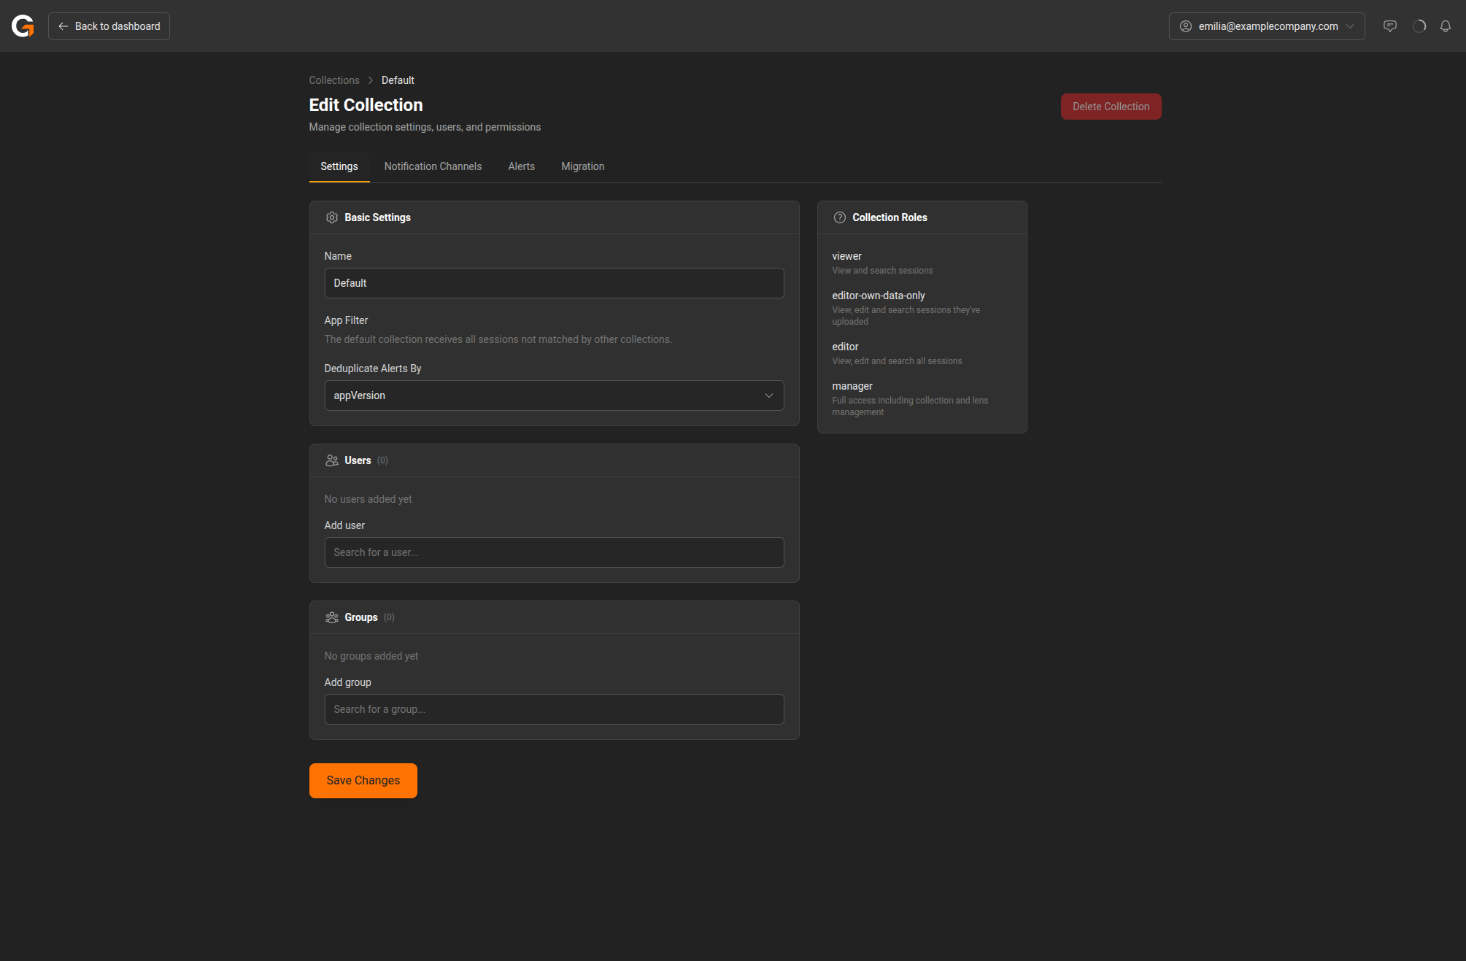Click the appVersion dropdown chevron arrow
Screen dimensions: 1466x961
pyautogui.click(x=768, y=395)
